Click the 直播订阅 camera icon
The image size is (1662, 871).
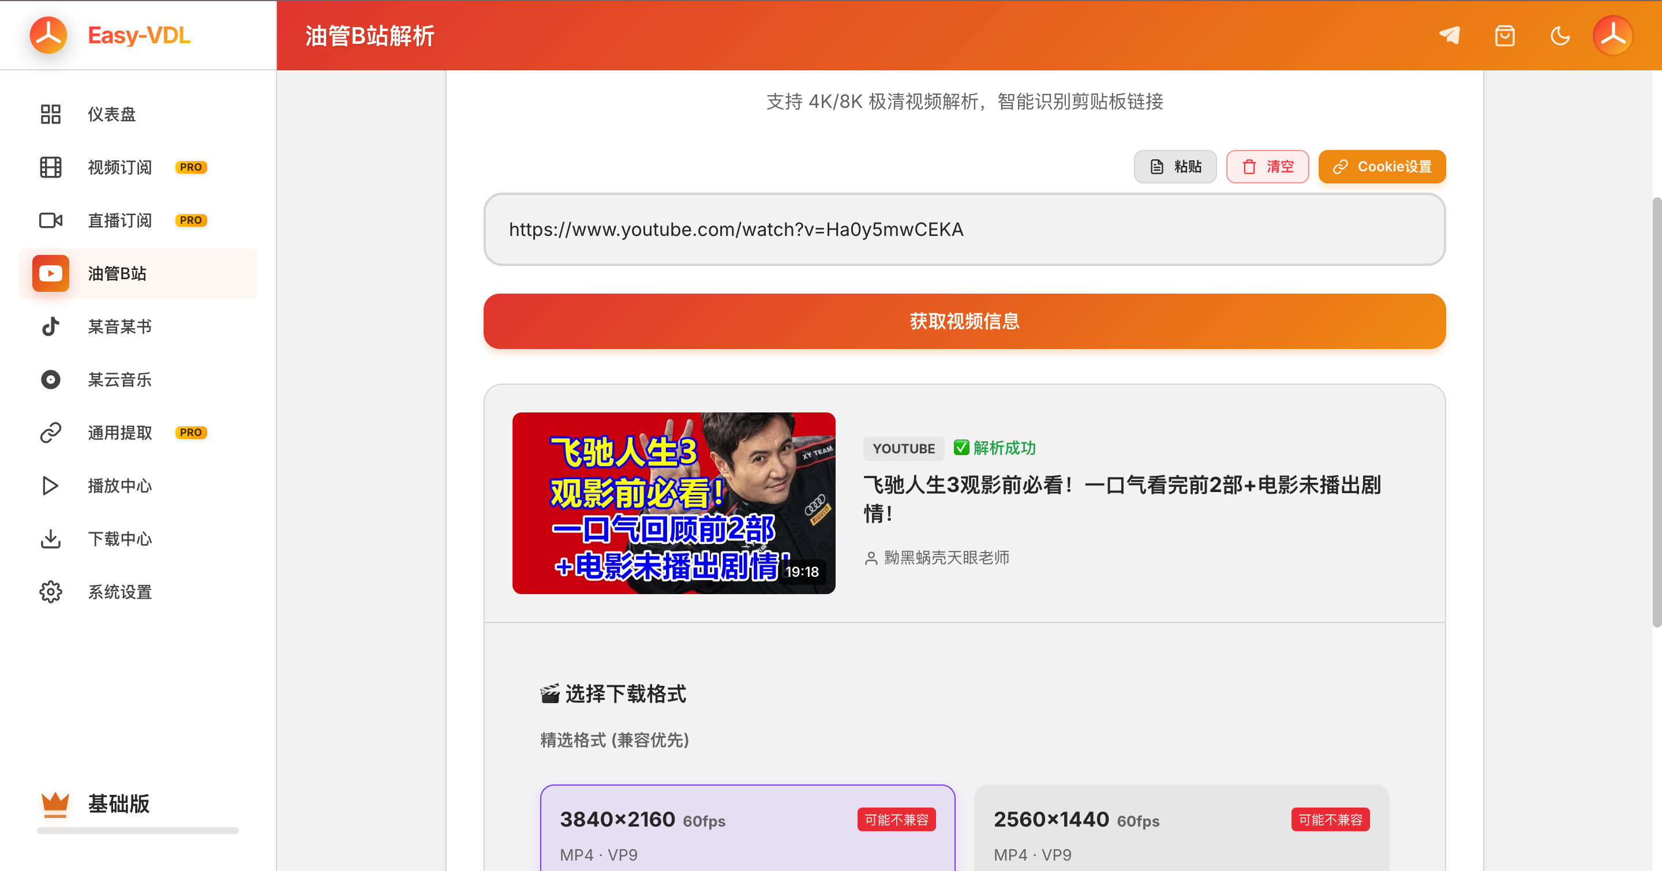[x=50, y=220]
